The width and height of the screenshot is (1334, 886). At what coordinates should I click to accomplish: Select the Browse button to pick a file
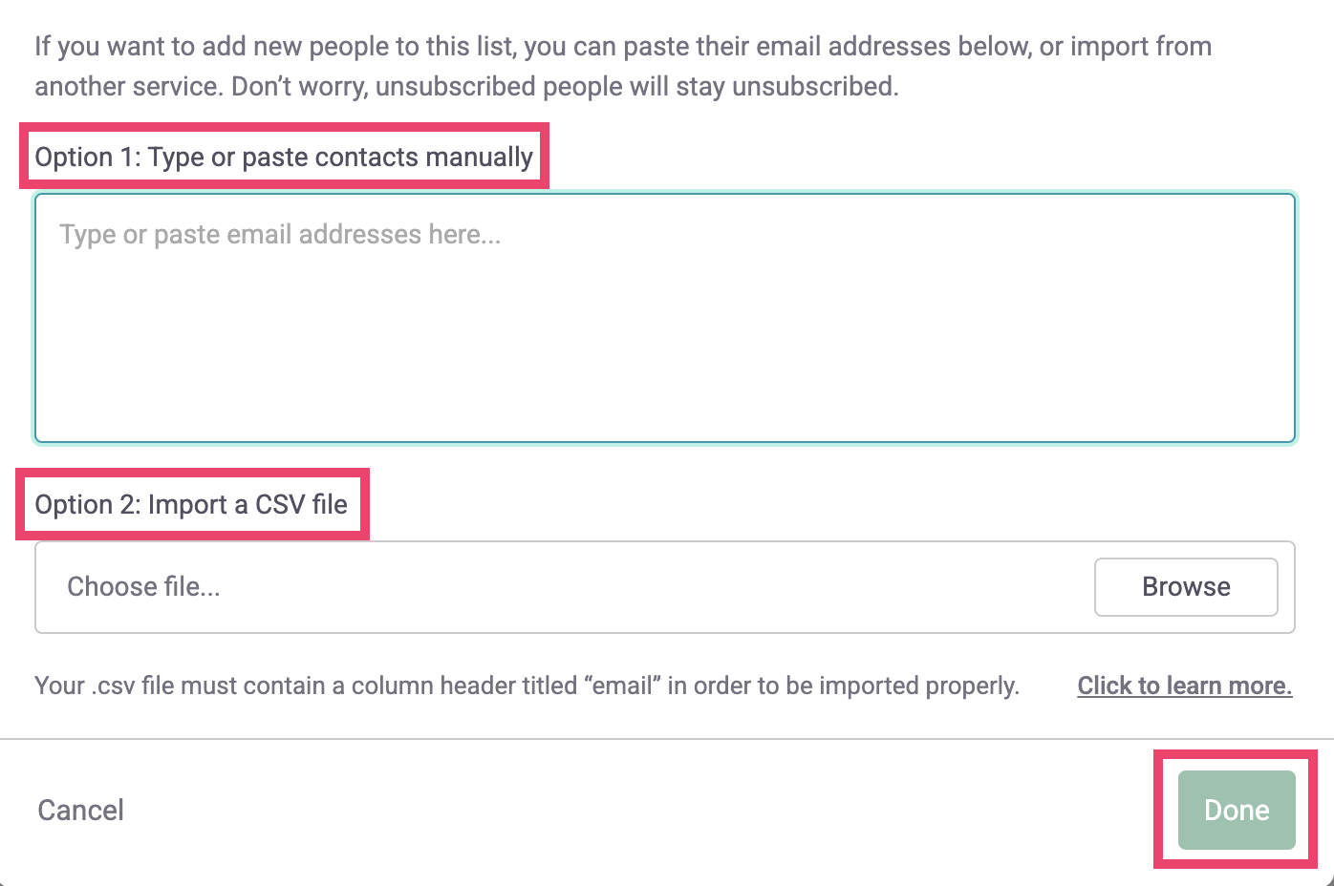pyautogui.click(x=1186, y=586)
